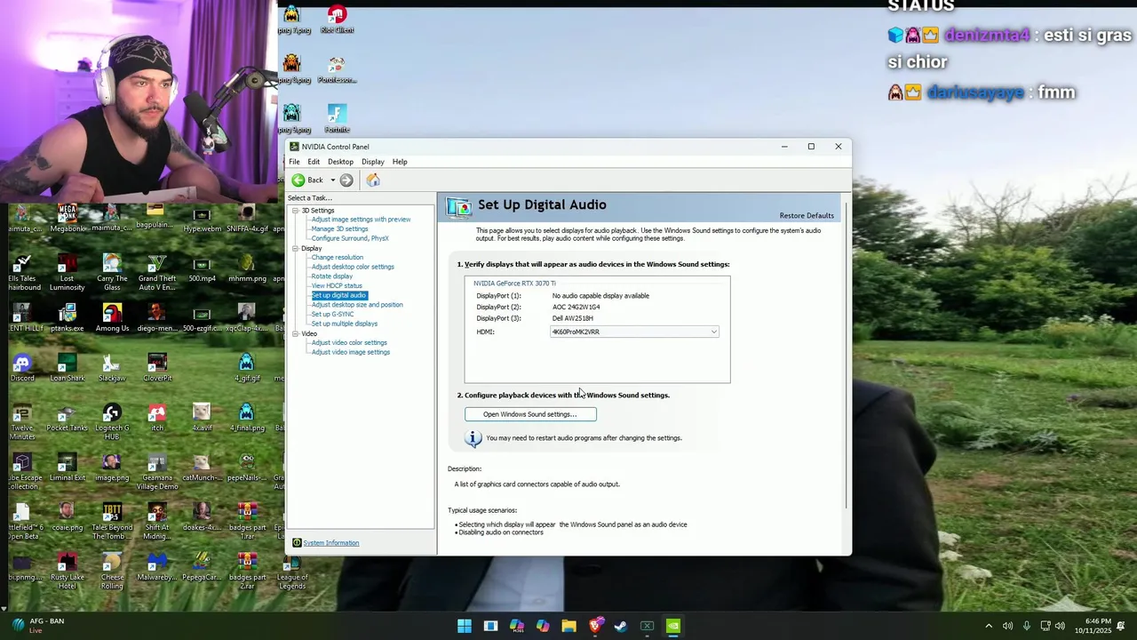Select Set up digital audio
The height and width of the screenshot is (640, 1137).
pos(338,295)
